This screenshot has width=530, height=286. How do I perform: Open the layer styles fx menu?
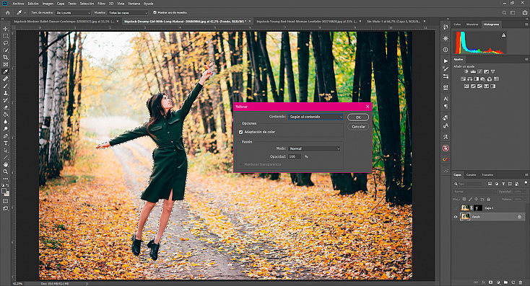click(x=483, y=282)
